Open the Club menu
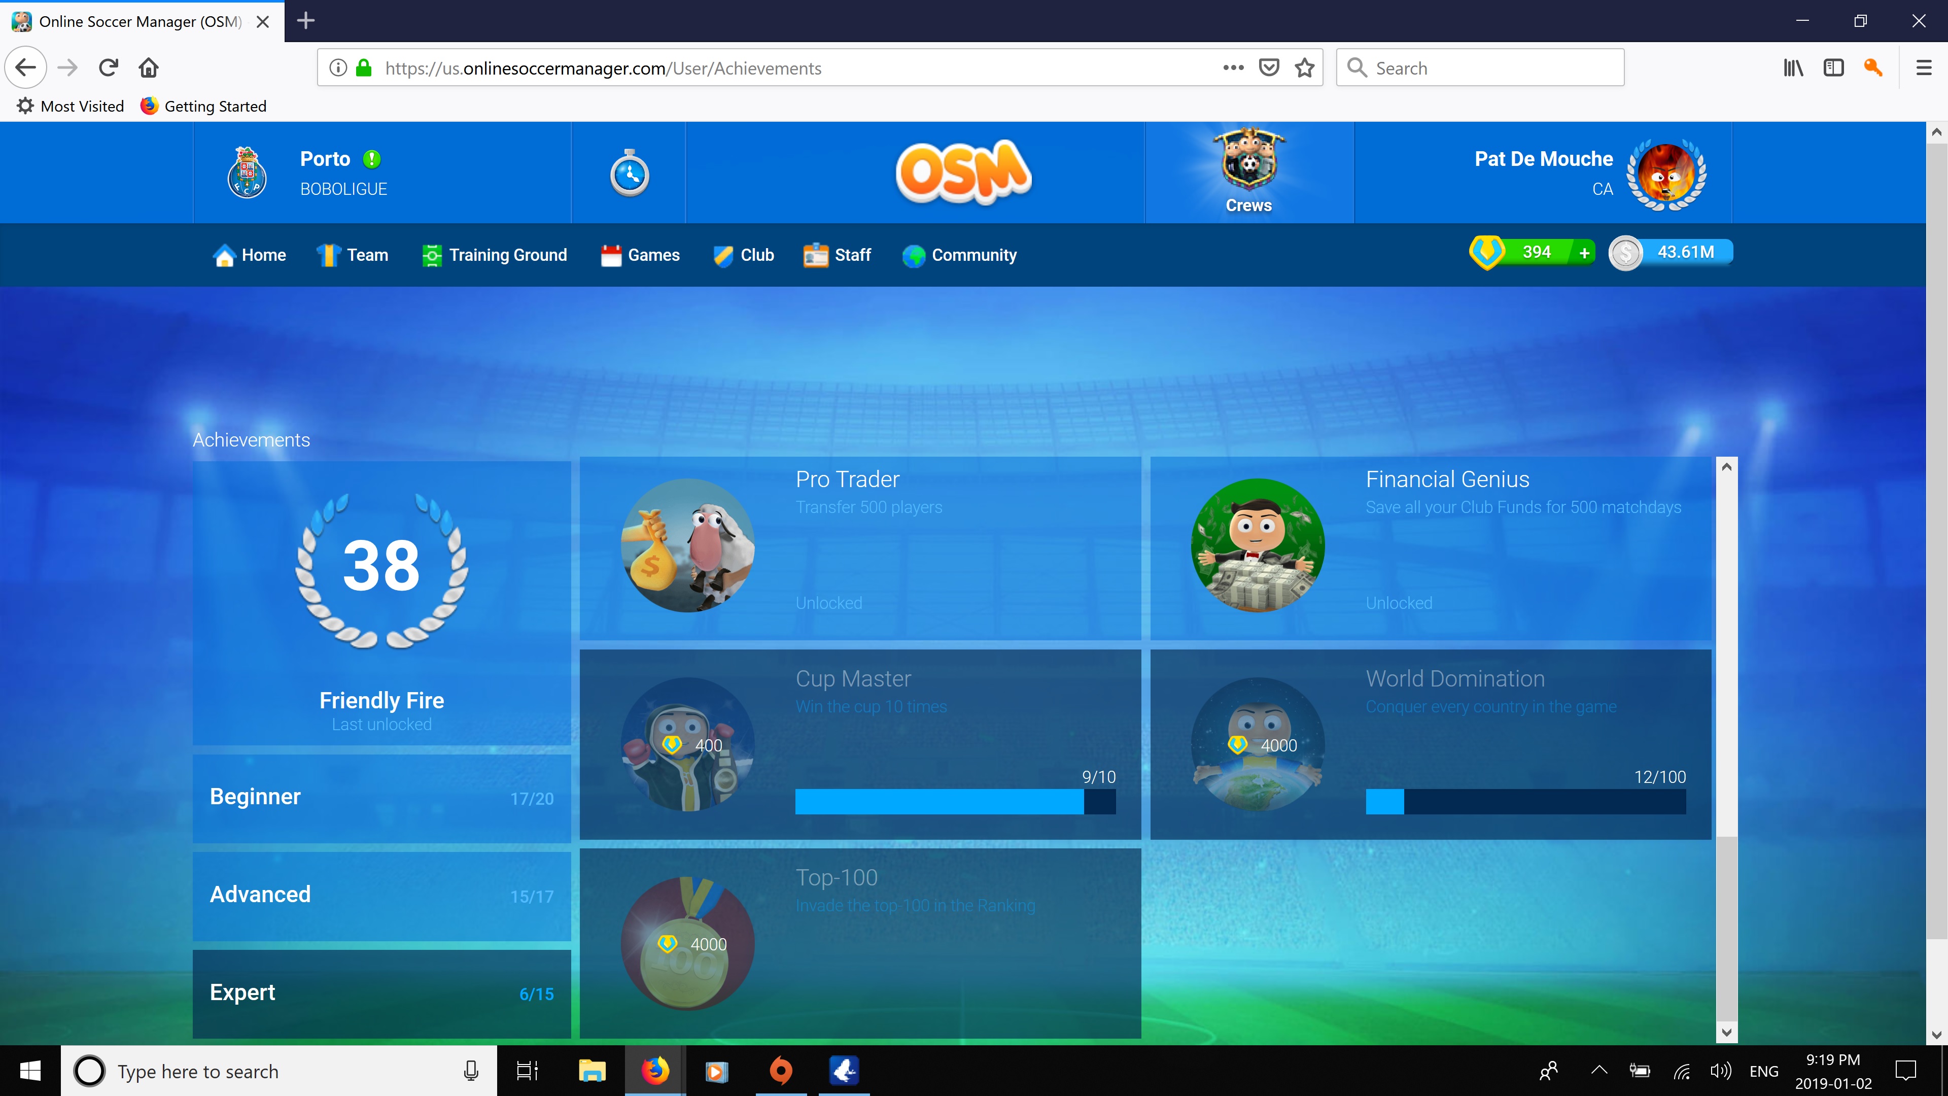 (x=743, y=255)
